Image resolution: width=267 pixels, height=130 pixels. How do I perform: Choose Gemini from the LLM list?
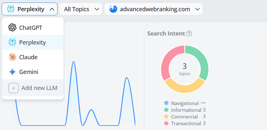pos(33,72)
